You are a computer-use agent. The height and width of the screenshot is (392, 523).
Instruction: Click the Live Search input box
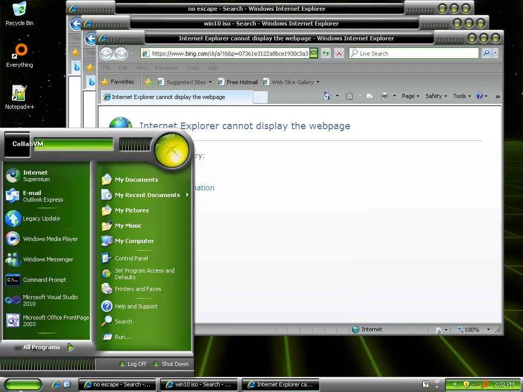(x=414, y=53)
